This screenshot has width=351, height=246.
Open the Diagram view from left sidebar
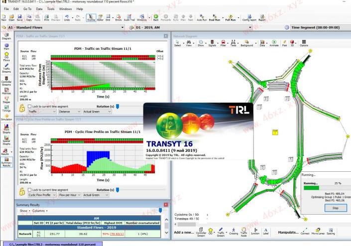(x=6, y=36)
